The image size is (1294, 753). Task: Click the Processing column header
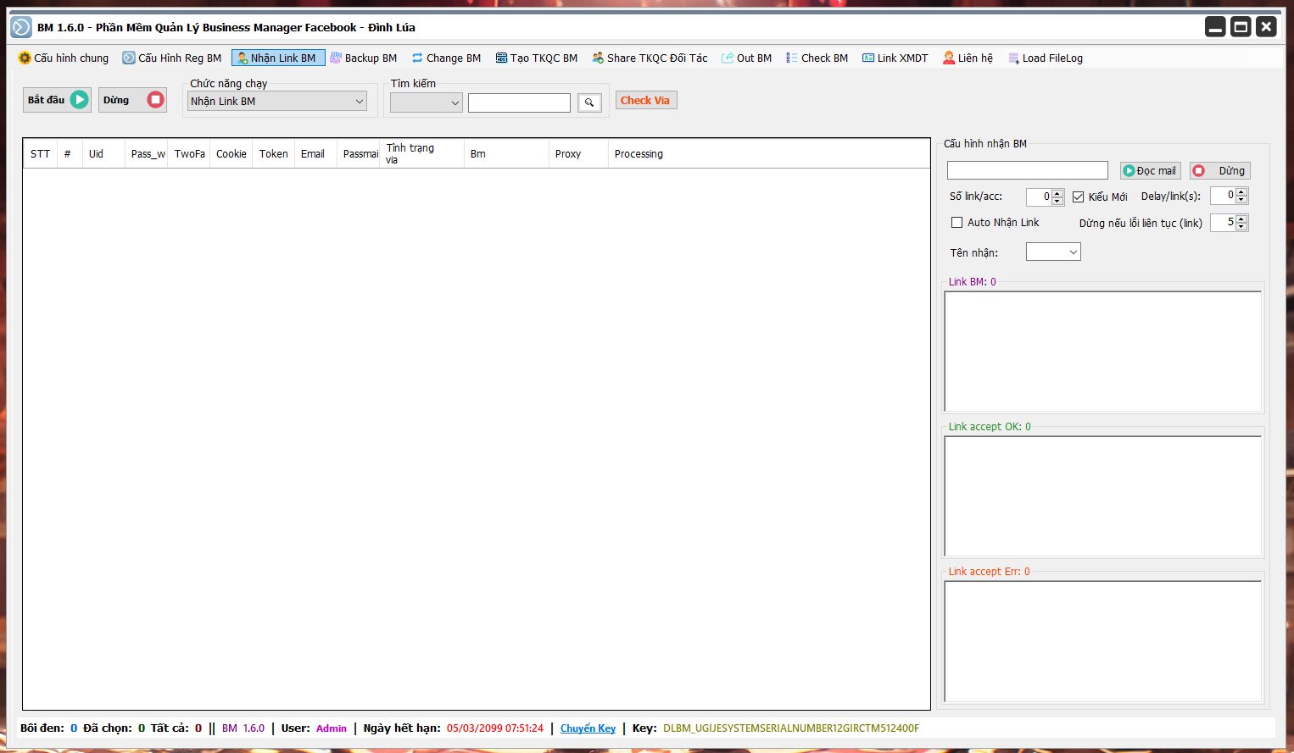(768, 153)
